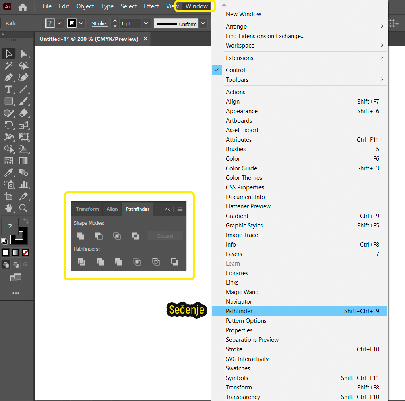This screenshot has height=401, width=405.
Task: Select the Perspective Grid tool
Action: pyautogui.click(x=23, y=148)
